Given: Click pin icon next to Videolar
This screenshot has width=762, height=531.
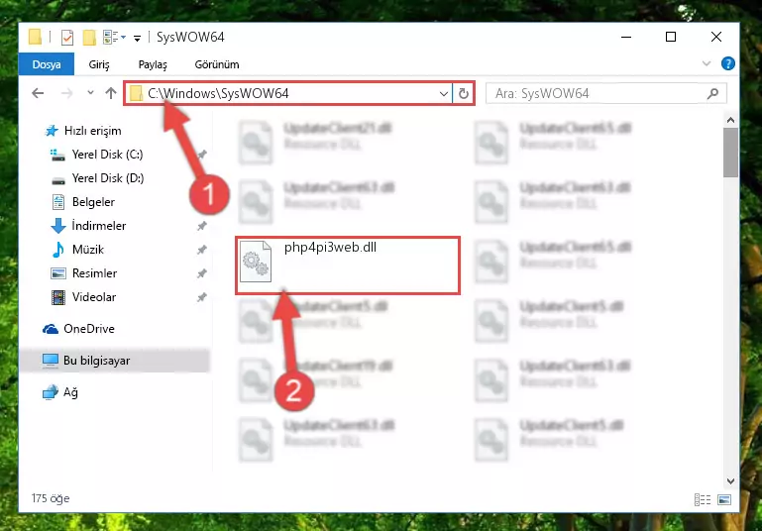Looking at the screenshot, I should point(202,297).
